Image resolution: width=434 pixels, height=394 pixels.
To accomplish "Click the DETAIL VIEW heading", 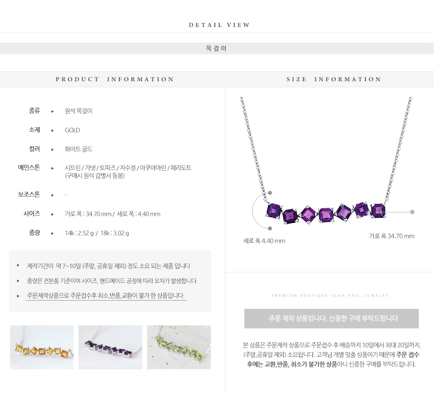I will [220, 25].
